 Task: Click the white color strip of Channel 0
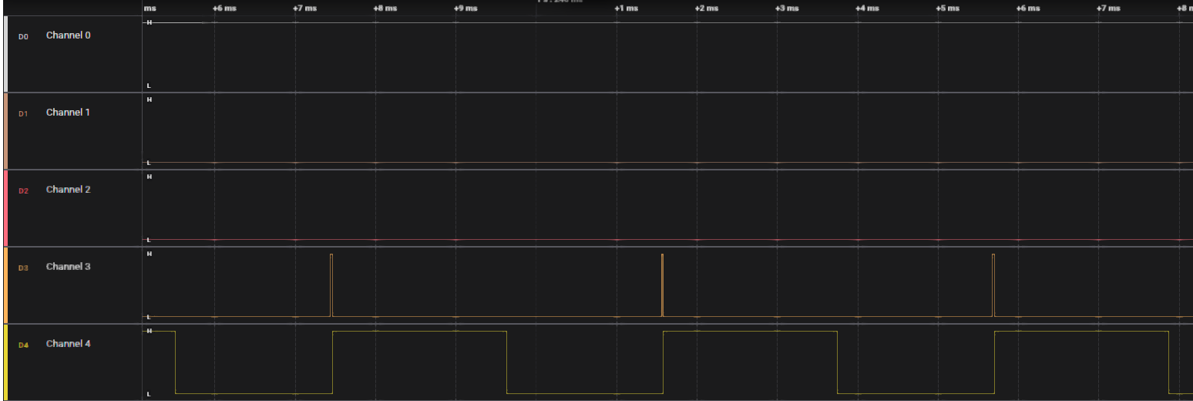pos(5,54)
